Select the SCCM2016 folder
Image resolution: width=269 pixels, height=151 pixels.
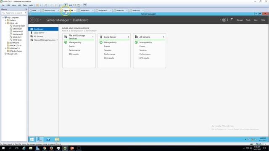pos(14,43)
